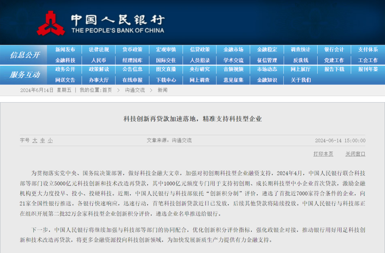Click the 服务互动 section header
The height and width of the screenshot is (253, 385).
click(x=25, y=74)
